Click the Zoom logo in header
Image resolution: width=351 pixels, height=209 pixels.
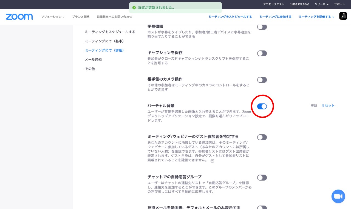[19, 17]
